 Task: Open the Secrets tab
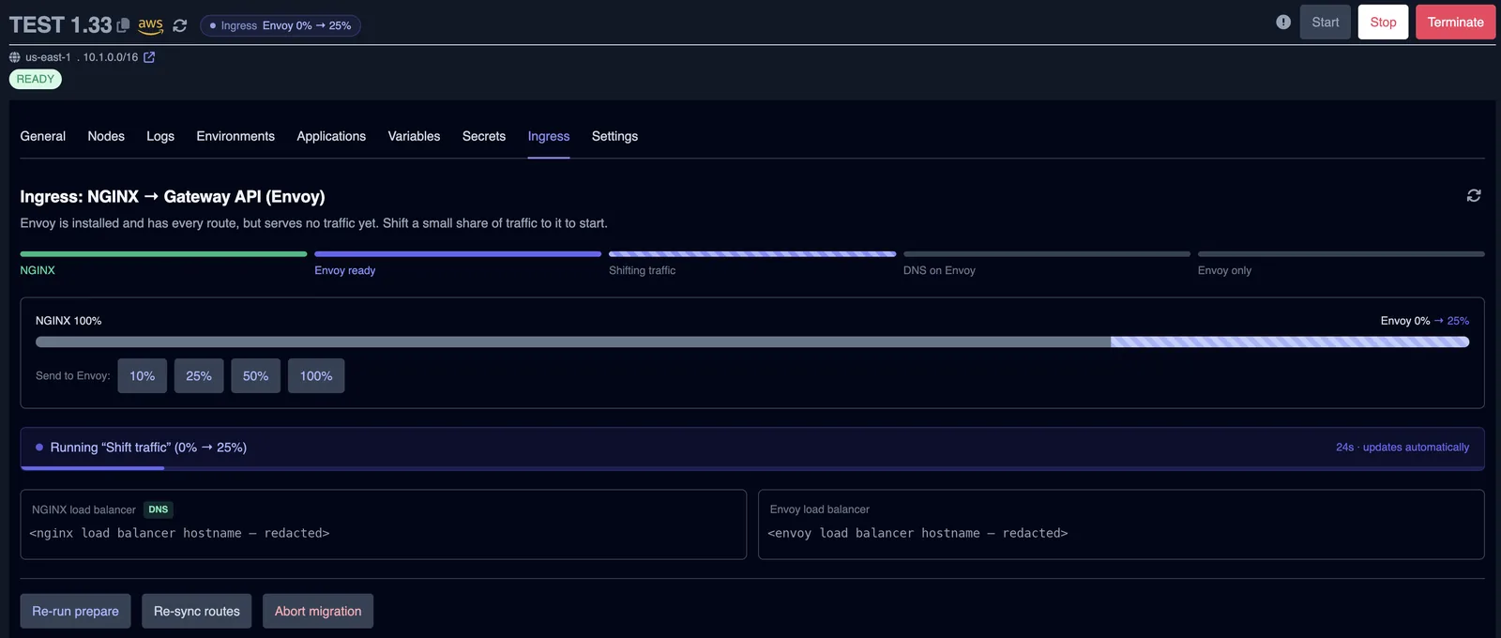click(484, 136)
